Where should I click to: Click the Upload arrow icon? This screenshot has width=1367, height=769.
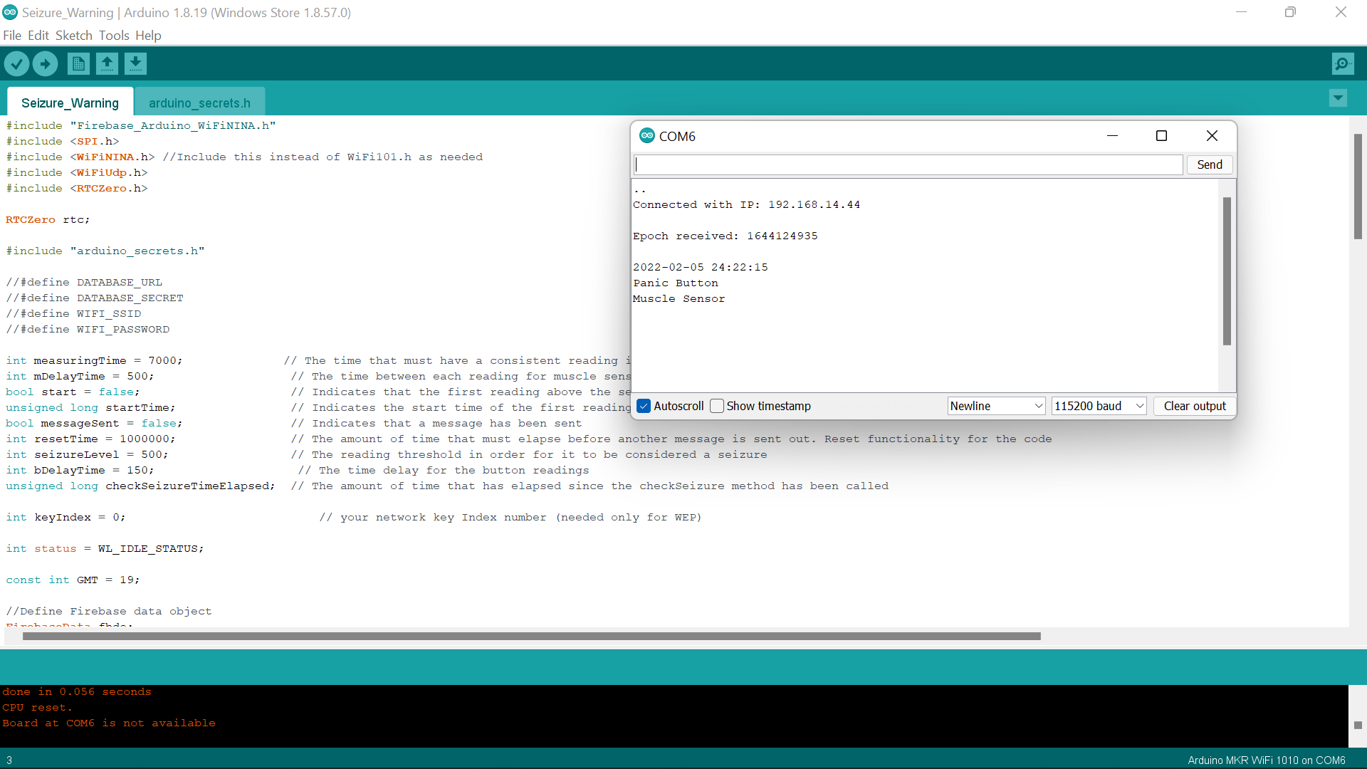45,64
